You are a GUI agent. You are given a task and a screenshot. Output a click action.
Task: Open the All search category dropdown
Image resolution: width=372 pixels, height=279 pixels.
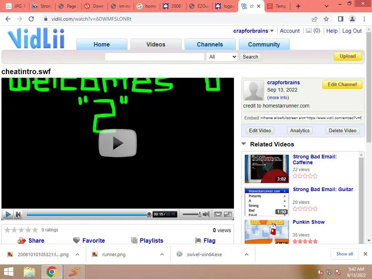(222, 57)
